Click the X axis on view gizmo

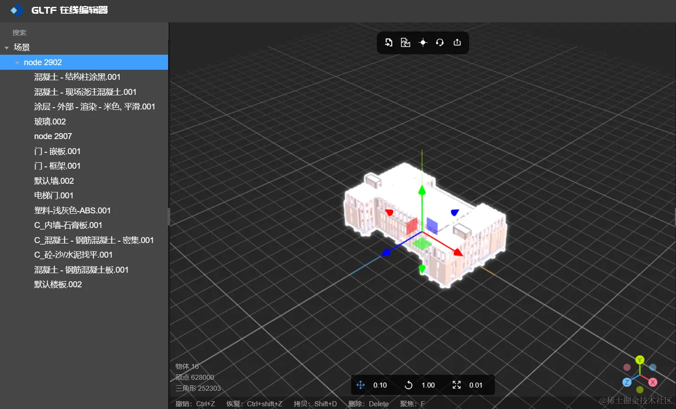click(x=653, y=382)
